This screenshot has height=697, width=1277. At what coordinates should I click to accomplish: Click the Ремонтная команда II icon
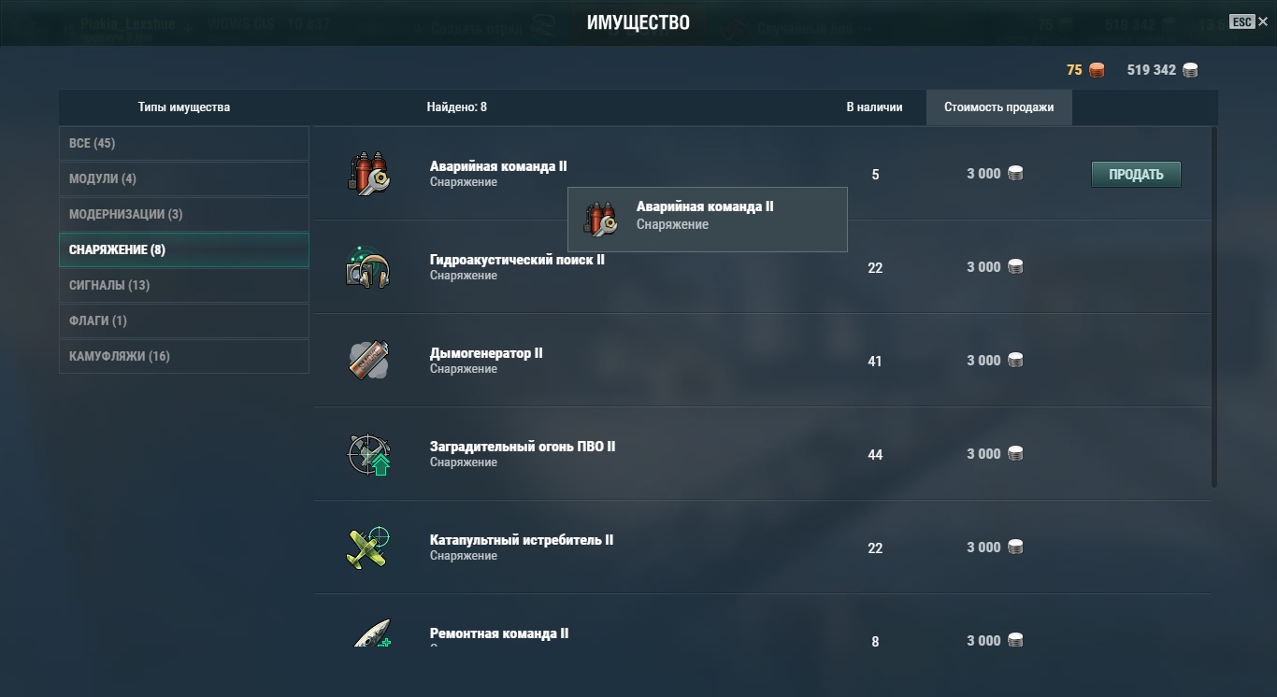click(x=372, y=633)
